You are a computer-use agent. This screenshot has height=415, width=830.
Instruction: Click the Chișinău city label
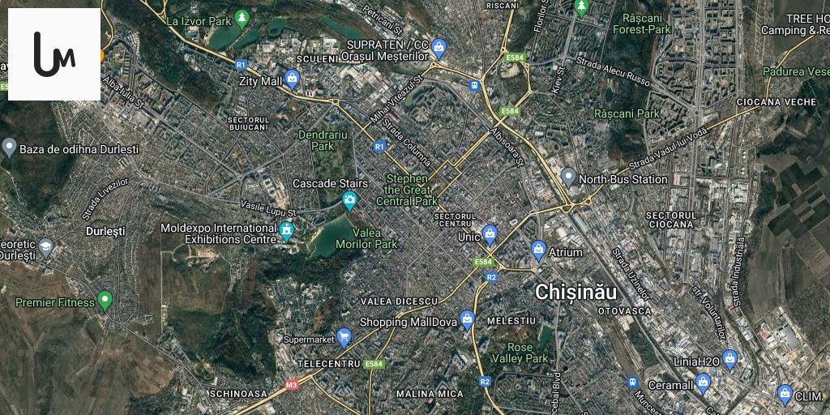tap(575, 292)
